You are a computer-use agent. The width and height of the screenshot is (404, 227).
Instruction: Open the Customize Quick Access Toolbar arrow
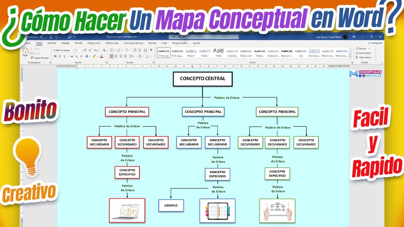[75, 37]
